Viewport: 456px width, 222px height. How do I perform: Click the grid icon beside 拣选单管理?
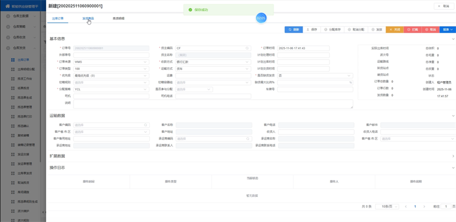(x=13, y=107)
